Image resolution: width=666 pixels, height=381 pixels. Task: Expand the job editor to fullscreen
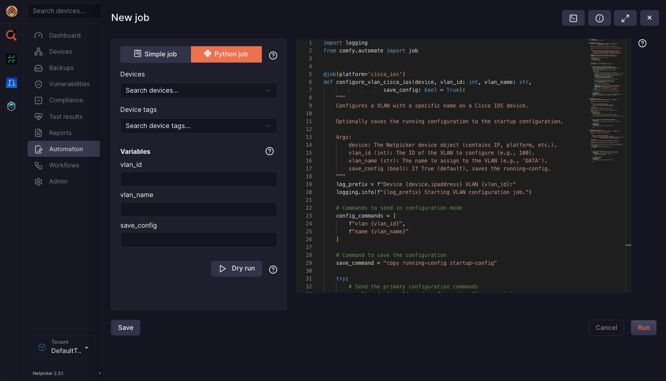click(x=625, y=18)
